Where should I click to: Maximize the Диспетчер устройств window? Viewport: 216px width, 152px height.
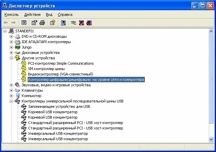[202, 6]
